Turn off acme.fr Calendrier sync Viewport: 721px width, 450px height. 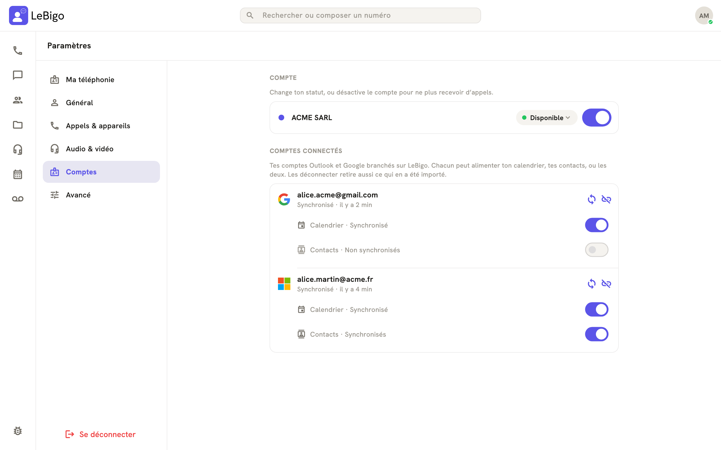point(597,310)
